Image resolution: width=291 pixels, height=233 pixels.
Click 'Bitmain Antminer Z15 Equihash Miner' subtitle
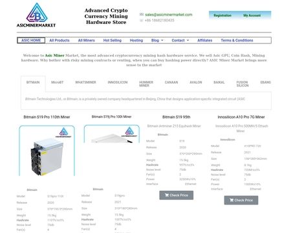(174, 126)
